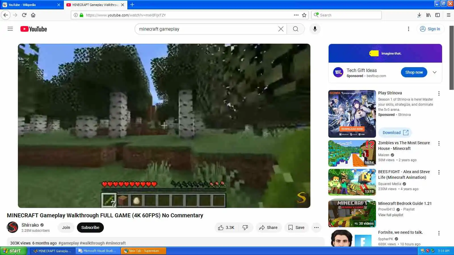Open Minecraft Bedrock Guide playlist thumbnail
Viewport: 454px width, 255px height.
[x=352, y=214]
